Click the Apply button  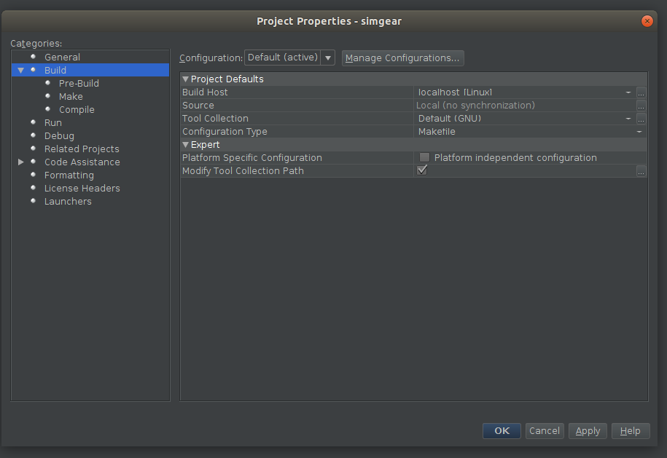click(x=588, y=431)
